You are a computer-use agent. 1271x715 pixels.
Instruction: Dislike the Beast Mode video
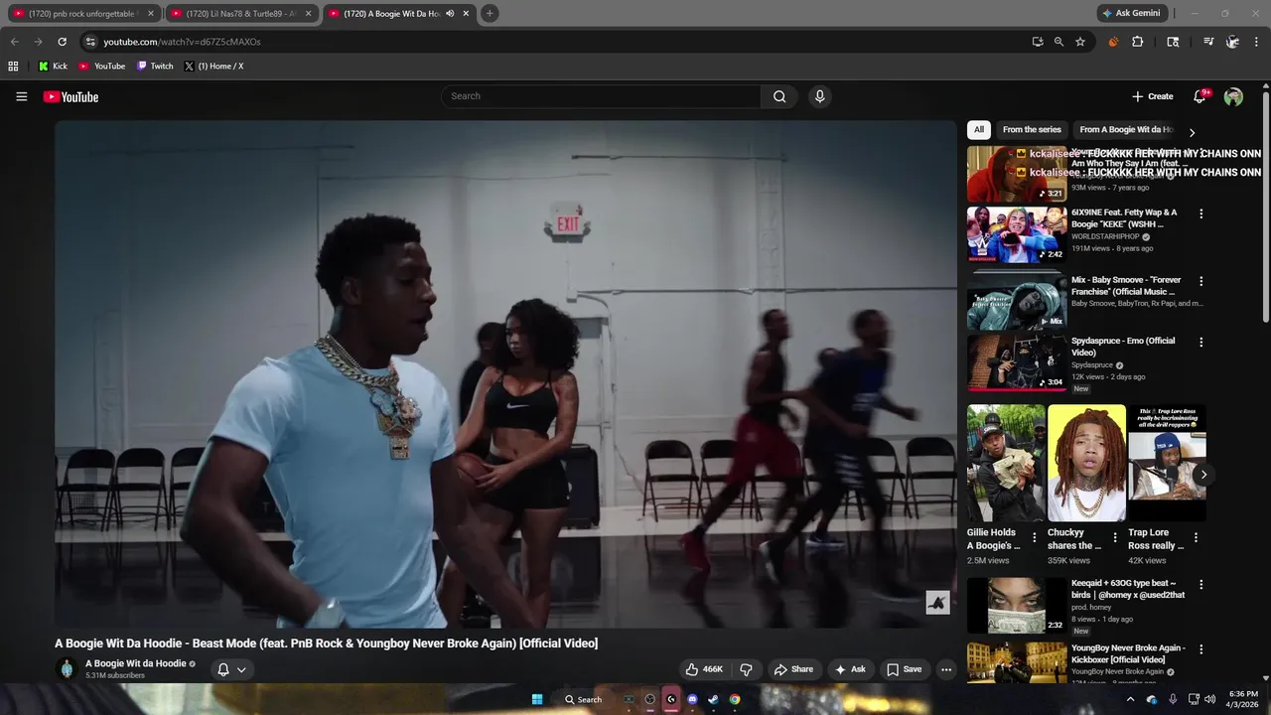coord(746,669)
